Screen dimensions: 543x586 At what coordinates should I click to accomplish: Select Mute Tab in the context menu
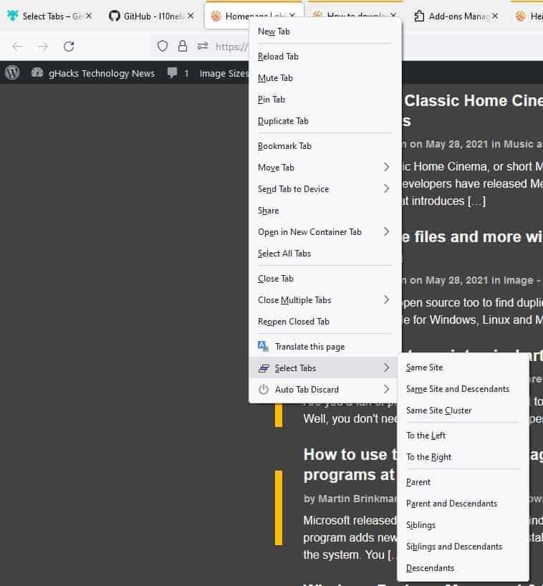point(325,78)
